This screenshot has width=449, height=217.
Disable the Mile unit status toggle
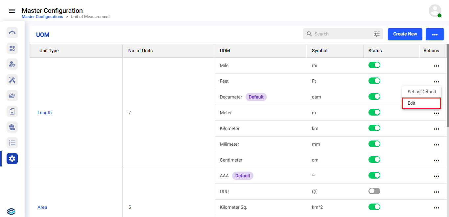tap(374, 65)
